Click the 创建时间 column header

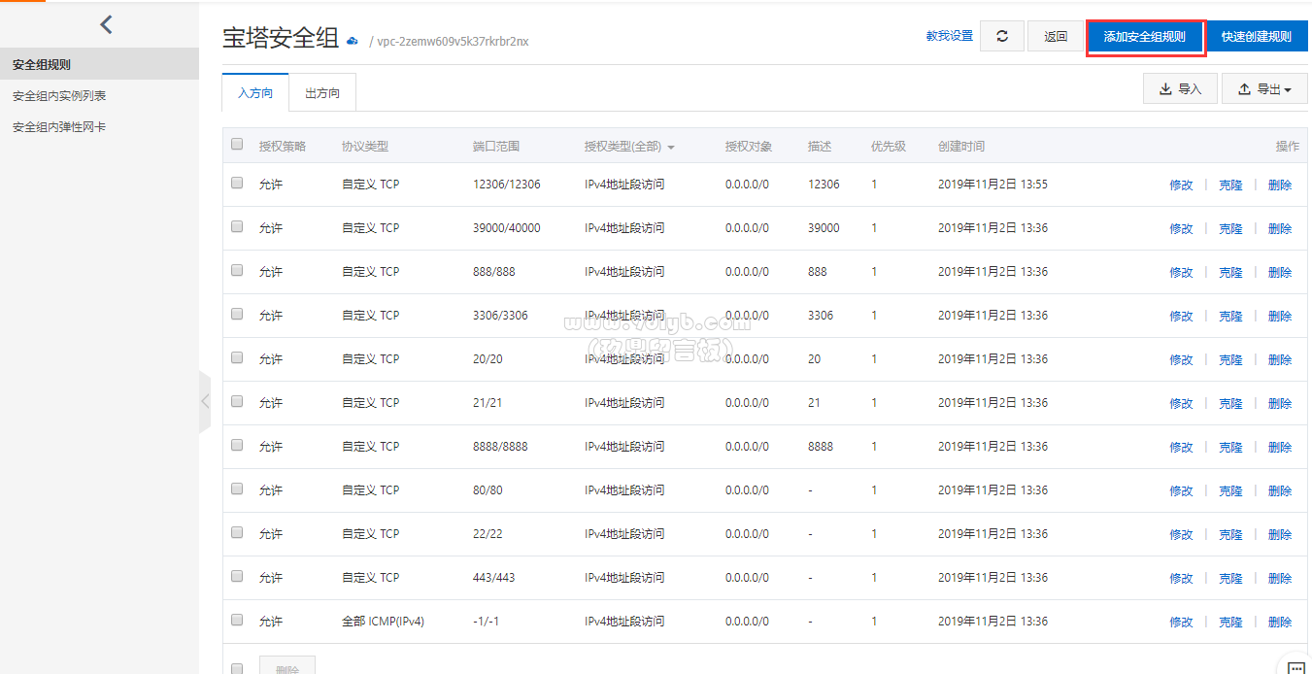coord(961,146)
